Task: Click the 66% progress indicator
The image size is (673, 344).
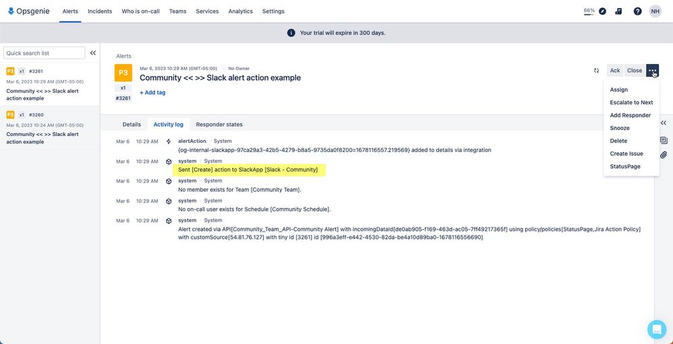Action: [x=589, y=11]
